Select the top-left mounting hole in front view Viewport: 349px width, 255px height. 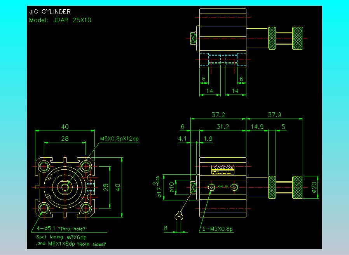44,166
